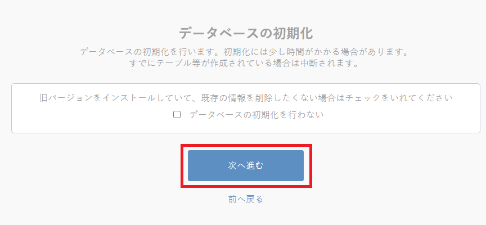The height and width of the screenshot is (225, 486).
Task: Click the 次へ進む button
Action: [246, 166]
